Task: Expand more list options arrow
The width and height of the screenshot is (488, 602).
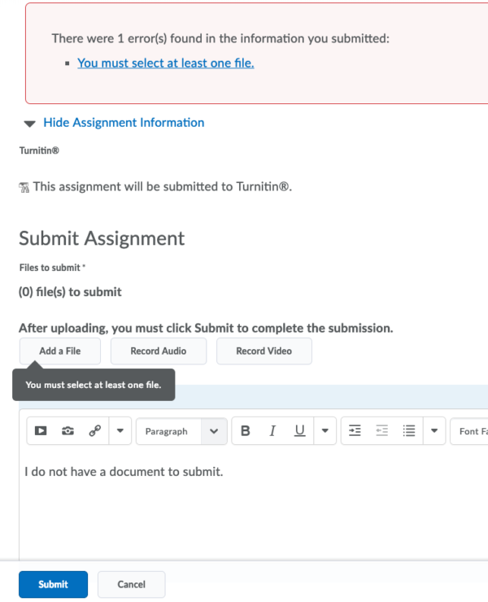Action: (x=434, y=431)
